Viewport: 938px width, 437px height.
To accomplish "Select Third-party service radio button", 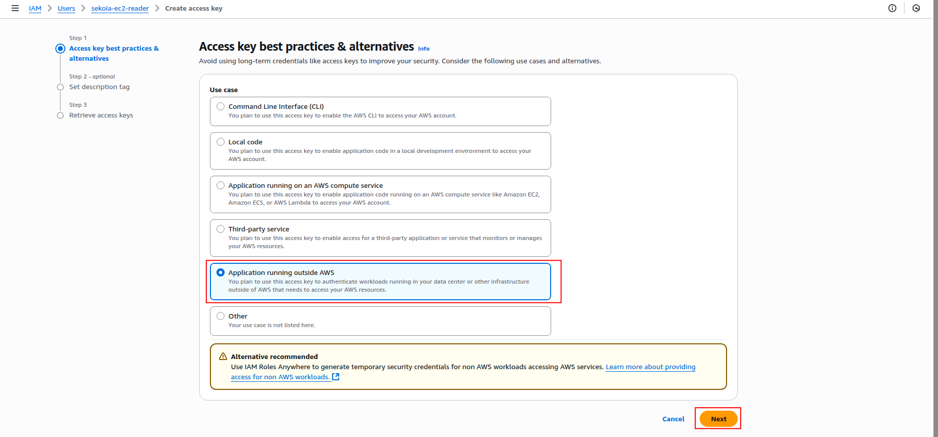I will tap(221, 229).
